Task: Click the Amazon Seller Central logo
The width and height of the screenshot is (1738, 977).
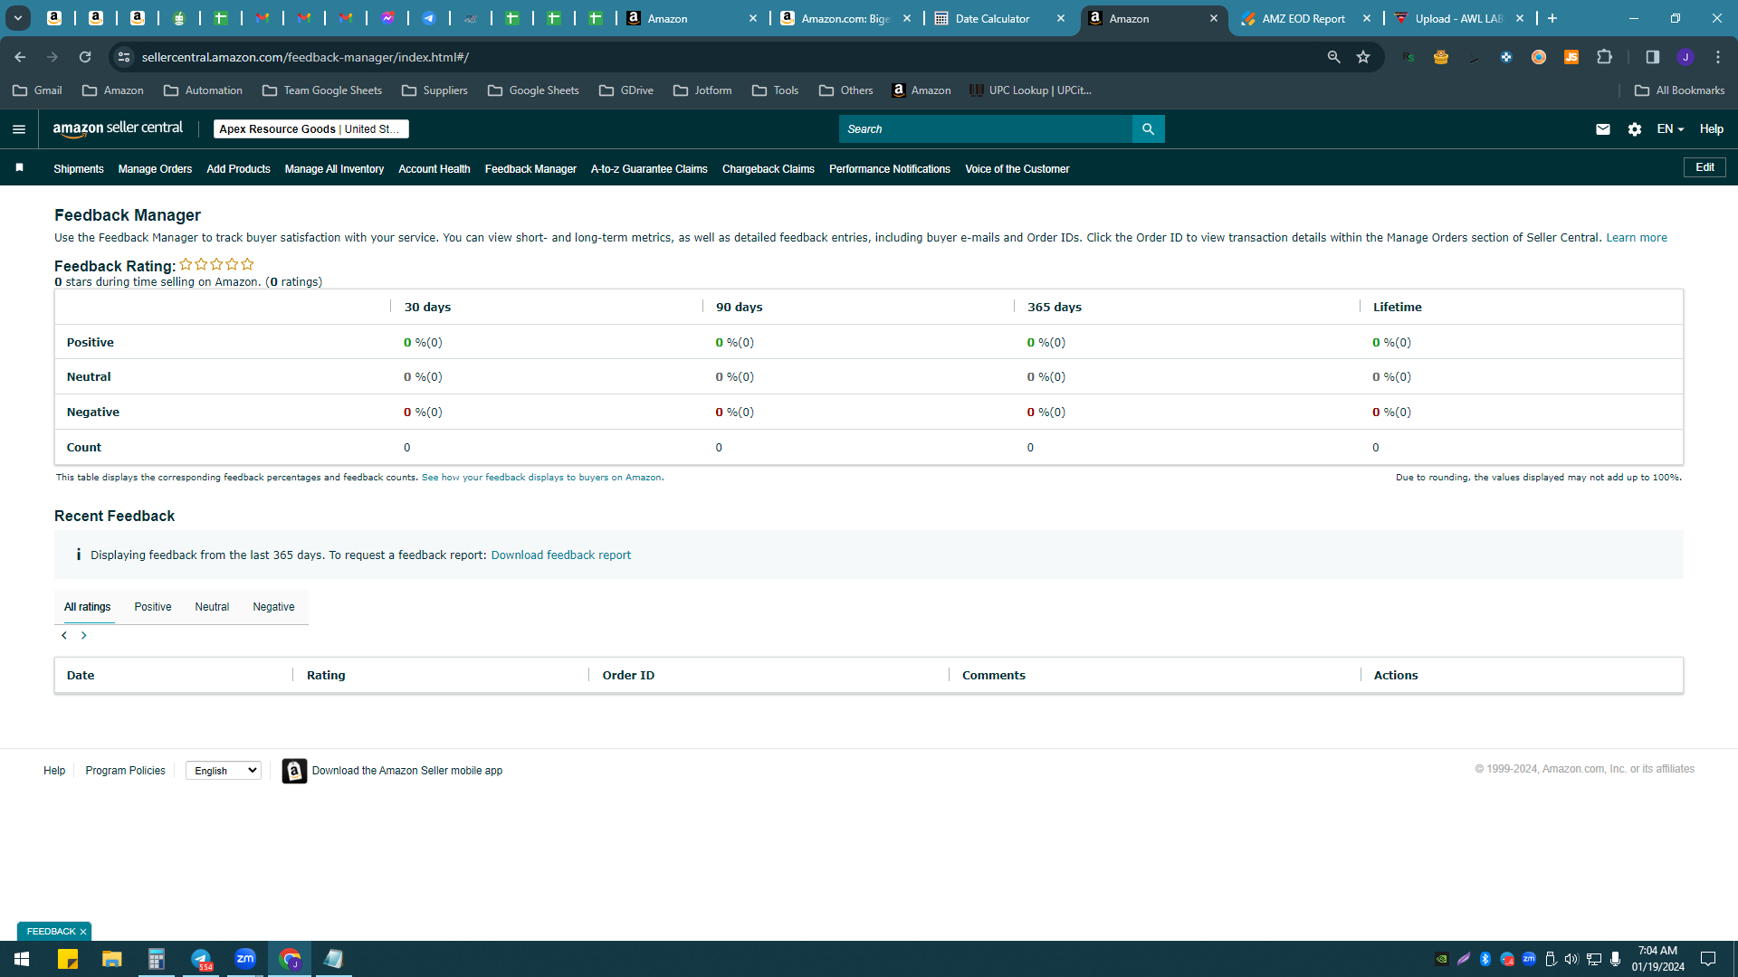Action: 118,128
